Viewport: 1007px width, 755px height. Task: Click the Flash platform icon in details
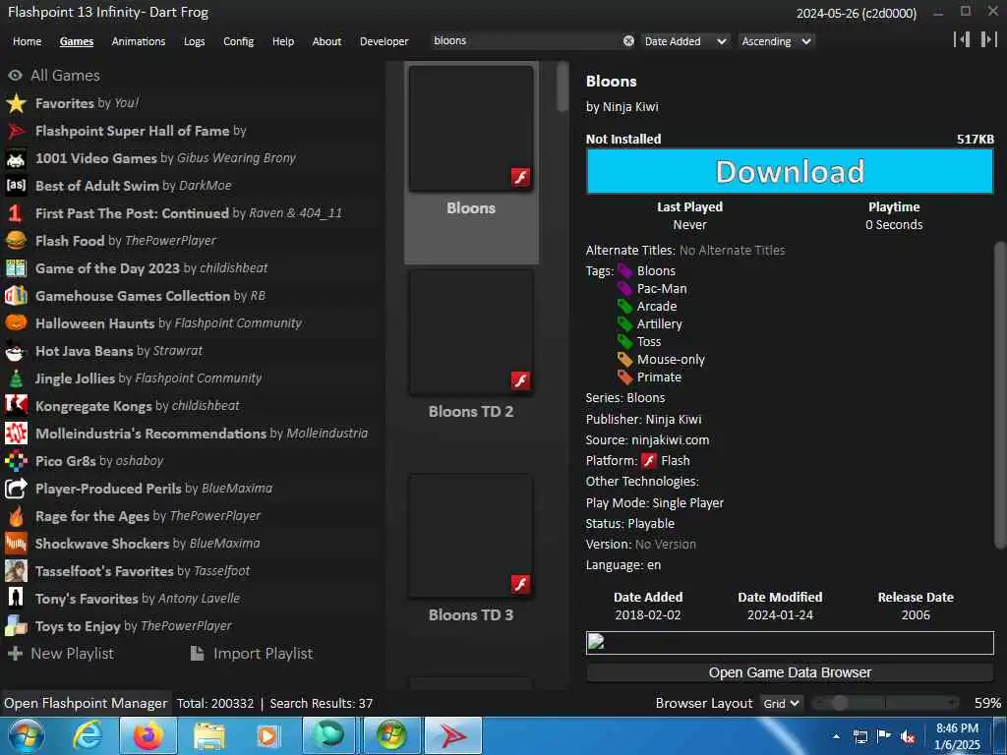649,460
